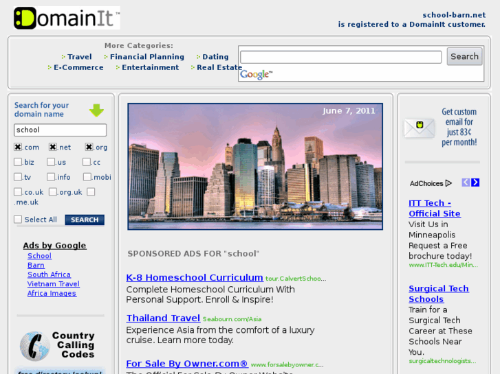Click the Country Calling Codes text
Viewport: 500px width, 374px height.
(x=75, y=344)
